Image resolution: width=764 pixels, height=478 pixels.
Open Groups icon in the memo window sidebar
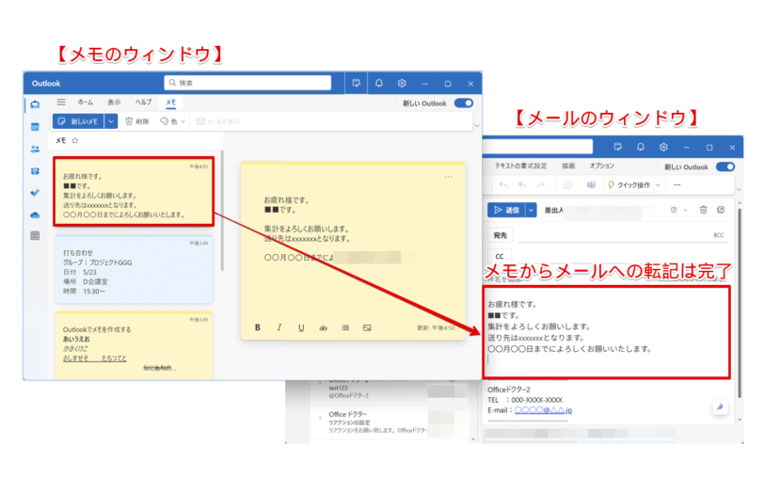tap(35, 171)
